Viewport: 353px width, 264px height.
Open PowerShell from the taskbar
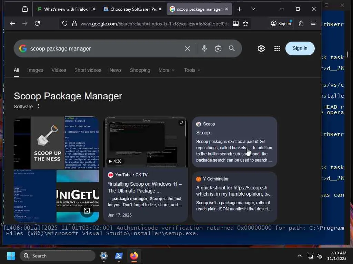119,256
